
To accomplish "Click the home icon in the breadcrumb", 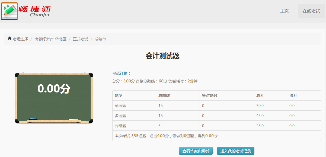I will tap(9, 39).
